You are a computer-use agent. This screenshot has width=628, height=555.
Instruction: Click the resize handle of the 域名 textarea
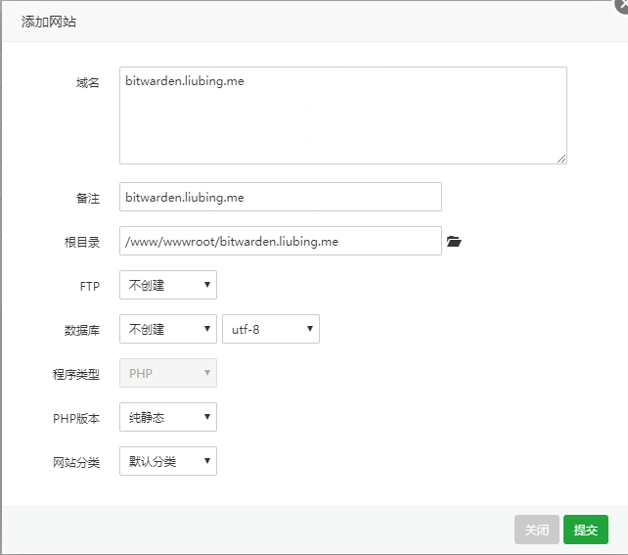click(x=561, y=159)
